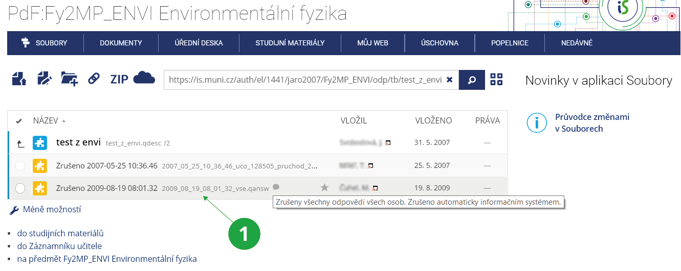Screen dimensions: 681x271
Task: Go up to parent folder arrow
Action: tap(20, 143)
